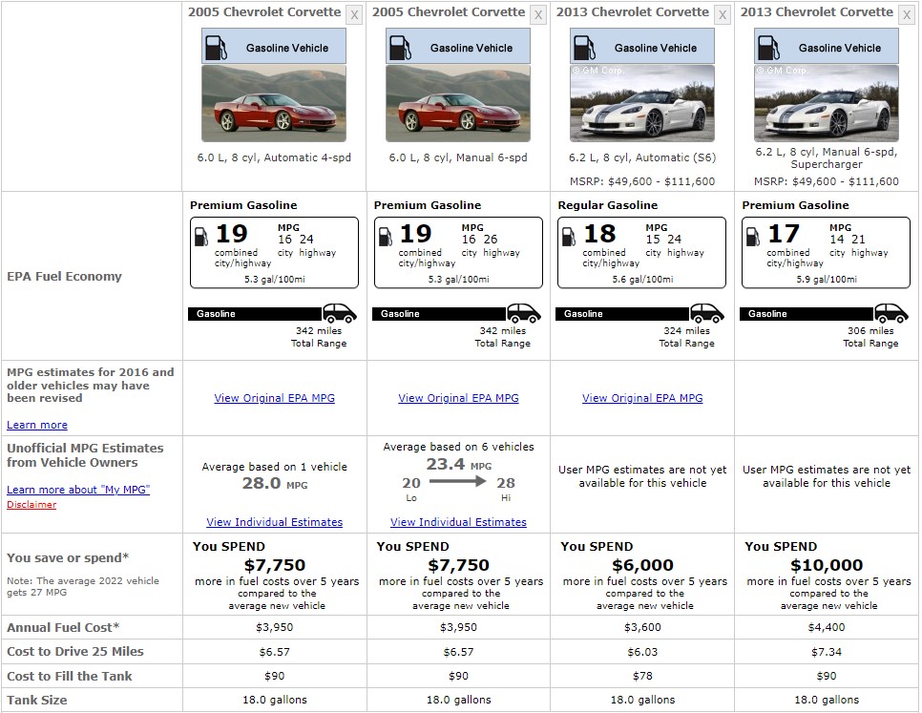922x713 pixels.
Task: Click the $10,000 spend amount
Action: 827,565
